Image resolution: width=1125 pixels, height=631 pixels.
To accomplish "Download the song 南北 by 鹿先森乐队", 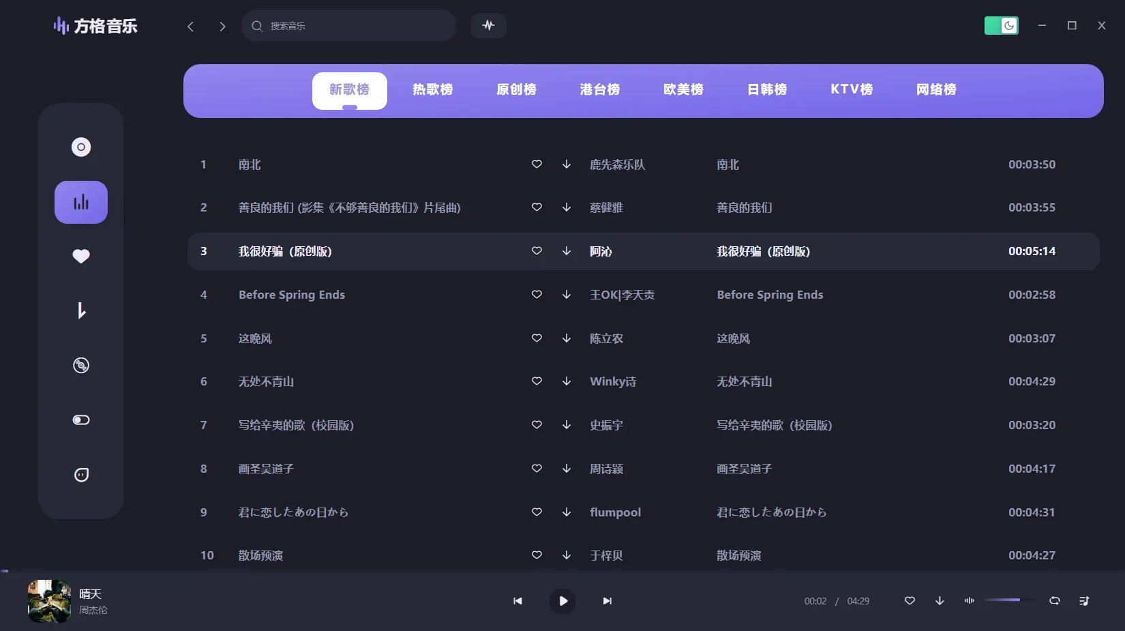I will (x=566, y=164).
